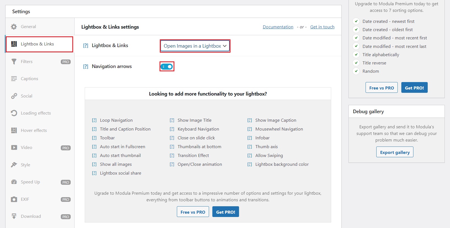
Task: Click help icon next to Loop Navigation
Action: tap(94, 120)
